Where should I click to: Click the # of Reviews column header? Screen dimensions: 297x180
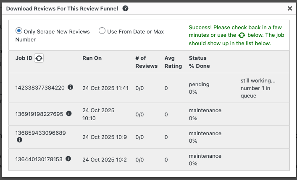coord(146,62)
